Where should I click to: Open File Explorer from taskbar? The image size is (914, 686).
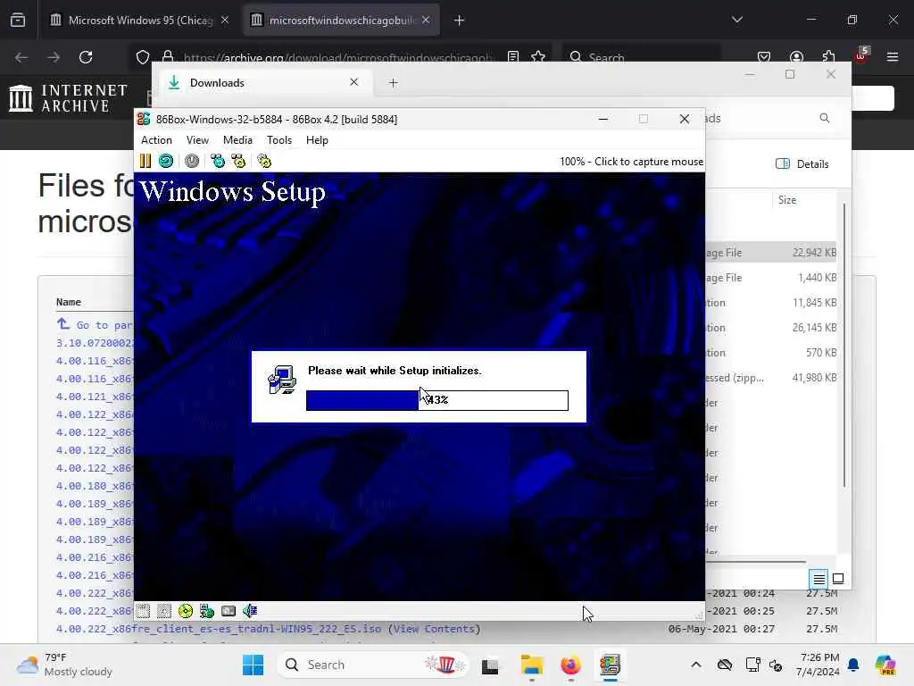point(532,665)
